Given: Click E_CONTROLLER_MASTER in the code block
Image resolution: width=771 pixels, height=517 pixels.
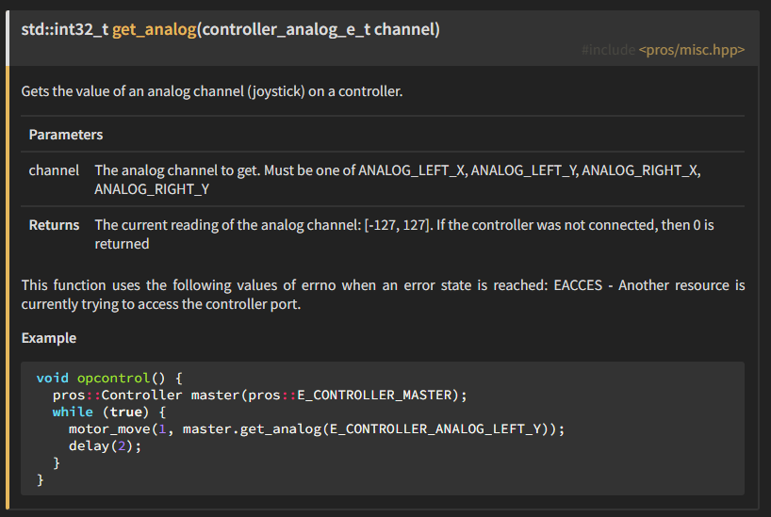Looking at the screenshot, I should click(375, 396).
